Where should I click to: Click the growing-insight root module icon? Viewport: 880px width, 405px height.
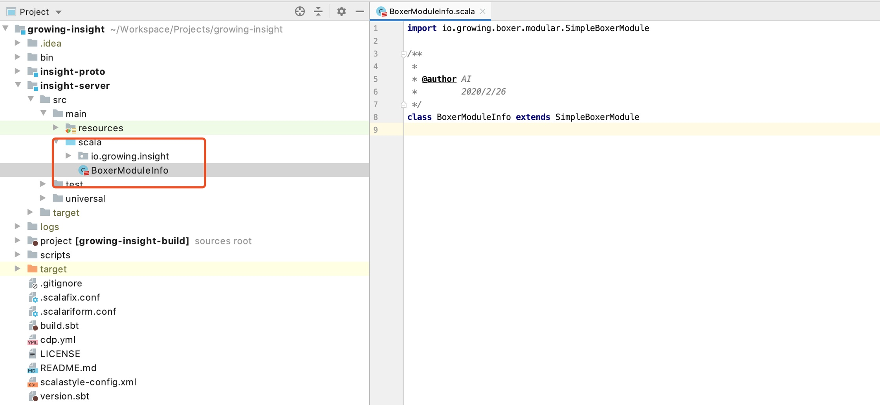tap(20, 29)
